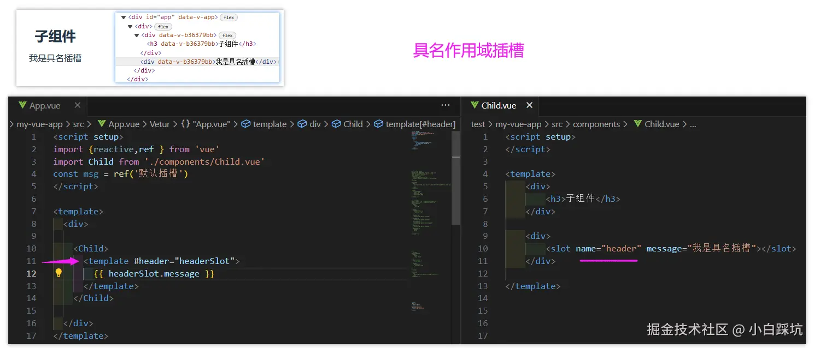The width and height of the screenshot is (814, 348).
Task: Click line number 11 in the App.vue gutter
Action: (x=31, y=261)
